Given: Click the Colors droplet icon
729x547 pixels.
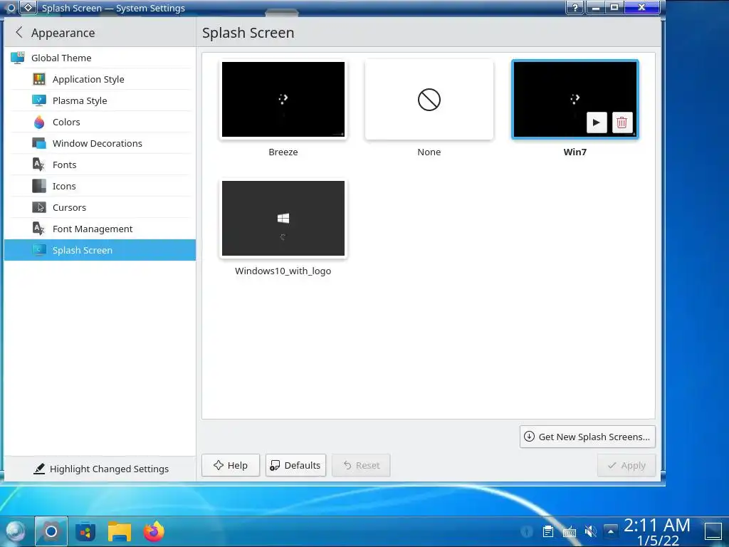Looking at the screenshot, I should [39, 122].
